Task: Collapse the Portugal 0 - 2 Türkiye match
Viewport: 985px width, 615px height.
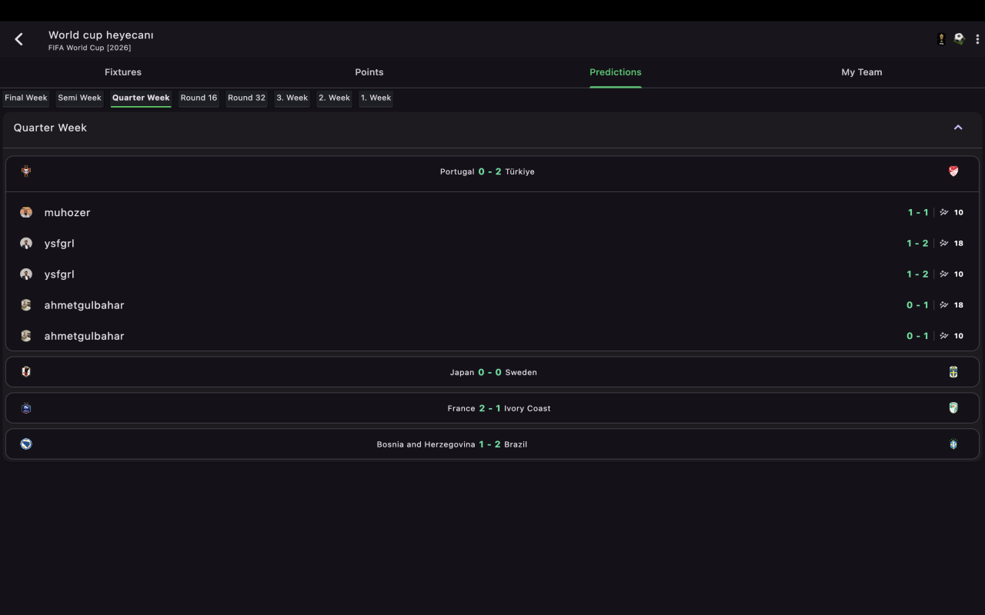Action: point(492,174)
